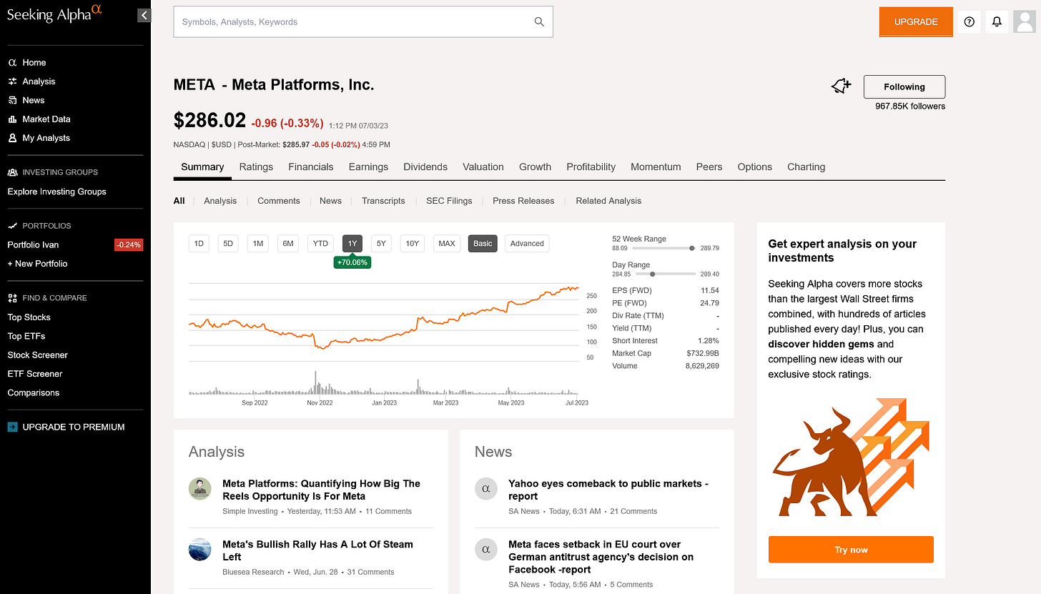
Task: Open the Yahoo eyes comeback news
Action: click(608, 490)
